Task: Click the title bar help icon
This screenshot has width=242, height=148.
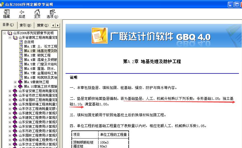Action: pyautogui.click(x=2, y=4)
